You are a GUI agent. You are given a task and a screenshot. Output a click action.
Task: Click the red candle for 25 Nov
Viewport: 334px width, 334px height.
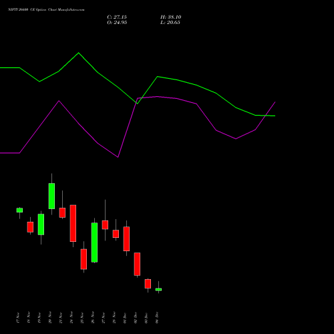83,259
